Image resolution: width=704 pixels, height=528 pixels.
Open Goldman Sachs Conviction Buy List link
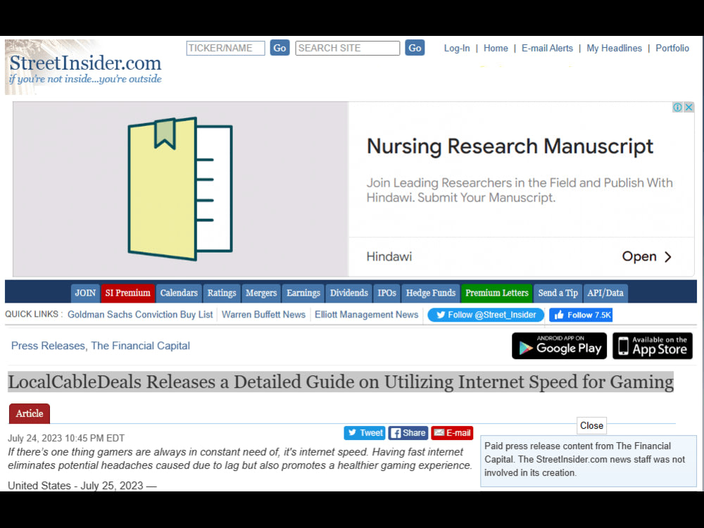[x=140, y=315]
